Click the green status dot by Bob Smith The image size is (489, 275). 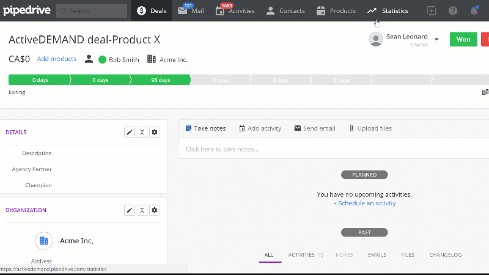click(x=102, y=59)
